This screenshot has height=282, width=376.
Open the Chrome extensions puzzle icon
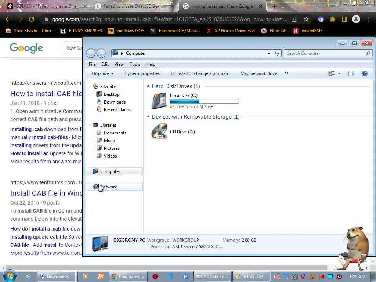pyautogui.click(x=332, y=19)
